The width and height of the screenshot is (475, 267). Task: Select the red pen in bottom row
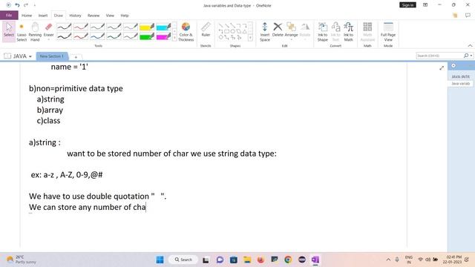point(81,36)
